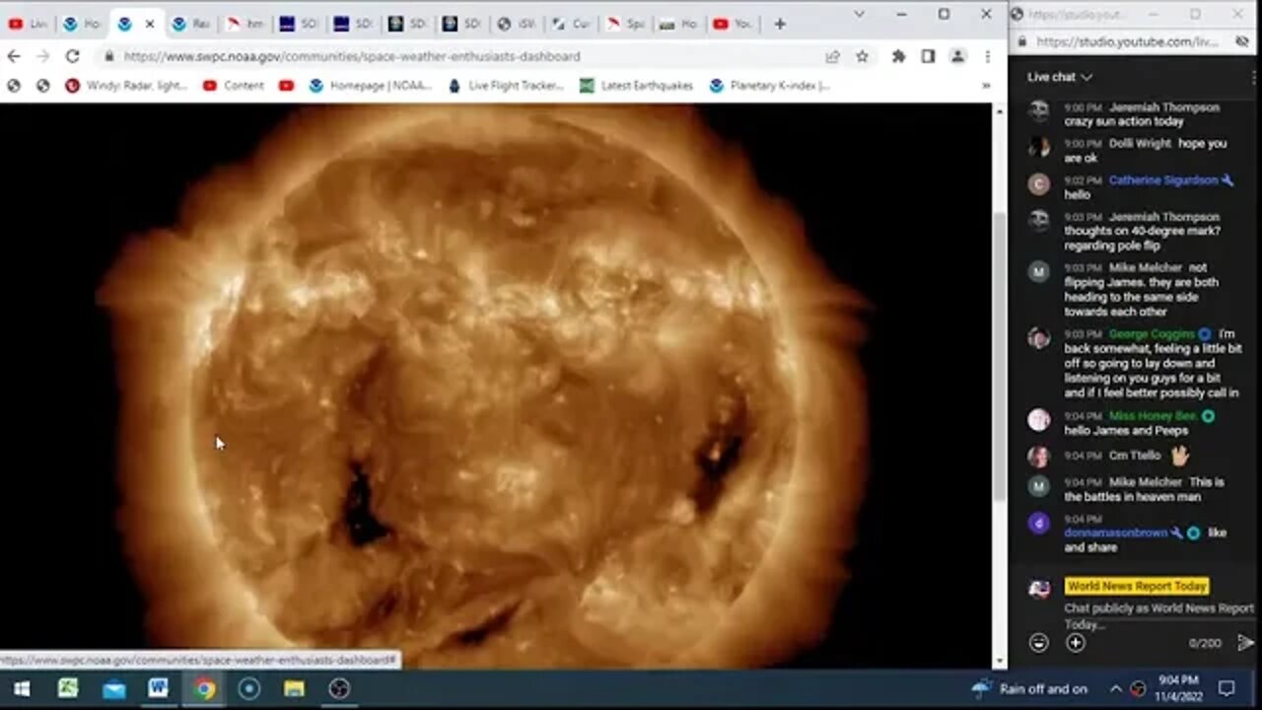Click Mike Melcher's 'battles in heaven' message
This screenshot has width=1262, height=710.
click(x=1144, y=490)
